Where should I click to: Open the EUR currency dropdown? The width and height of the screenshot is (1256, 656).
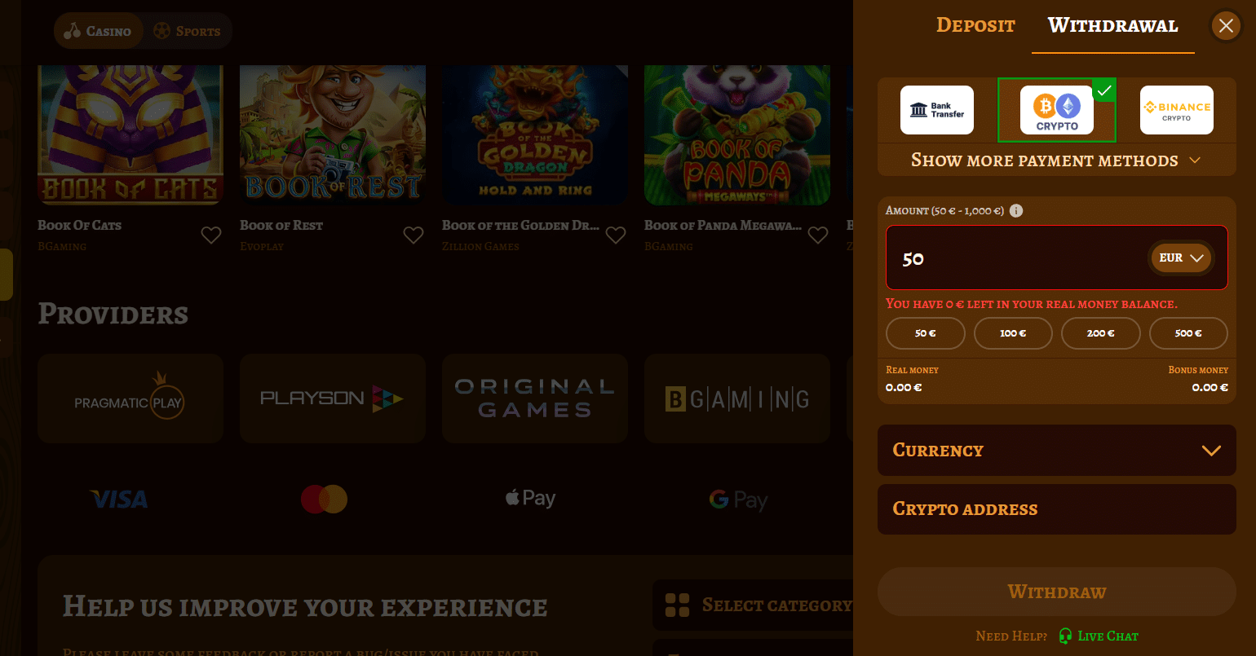click(1181, 258)
